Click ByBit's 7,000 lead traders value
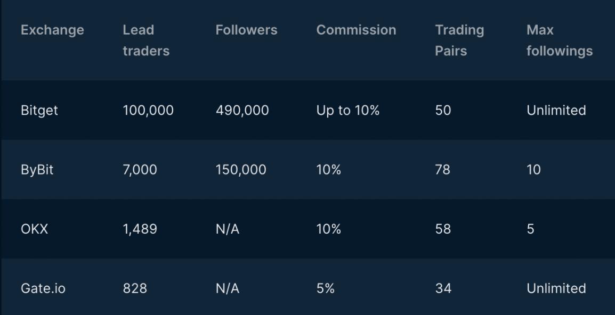Viewport: 615px width, 315px height. [140, 170]
